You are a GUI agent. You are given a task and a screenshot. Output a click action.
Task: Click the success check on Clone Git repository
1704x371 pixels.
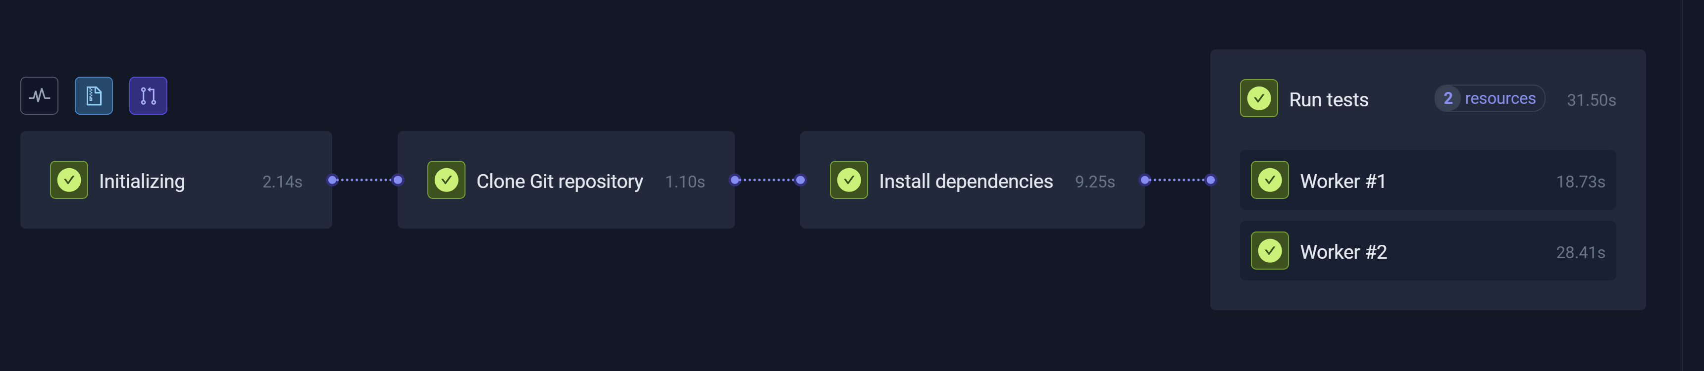tap(447, 180)
